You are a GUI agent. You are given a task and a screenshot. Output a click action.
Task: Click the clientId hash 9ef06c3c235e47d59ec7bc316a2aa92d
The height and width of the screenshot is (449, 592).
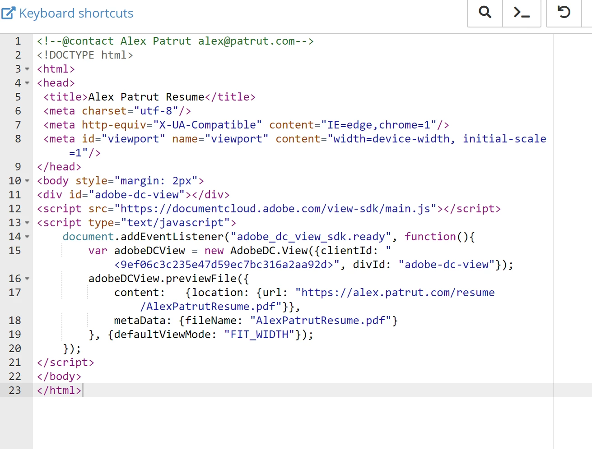[x=224, y=265]
